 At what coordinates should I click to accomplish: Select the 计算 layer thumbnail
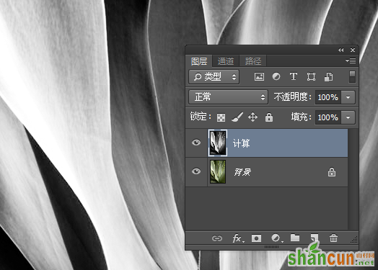click(218, 143)
